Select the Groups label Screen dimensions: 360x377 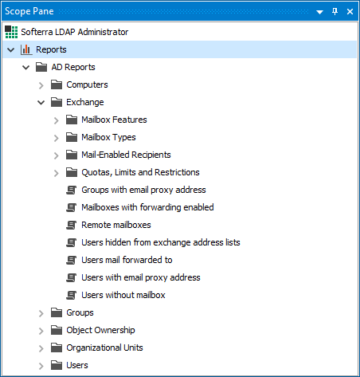click(80, 312)
